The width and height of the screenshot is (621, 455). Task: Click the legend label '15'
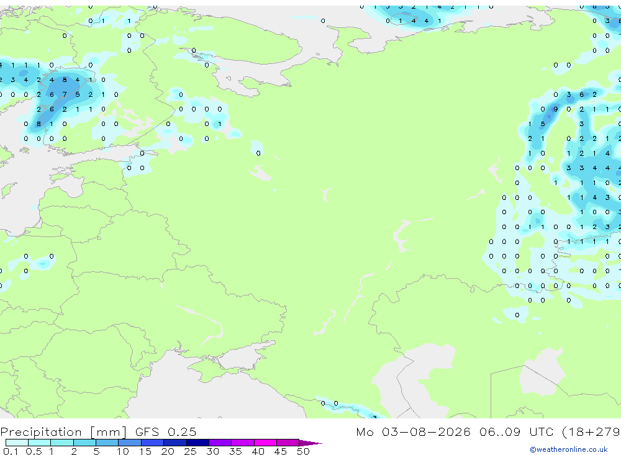[145, 451]
